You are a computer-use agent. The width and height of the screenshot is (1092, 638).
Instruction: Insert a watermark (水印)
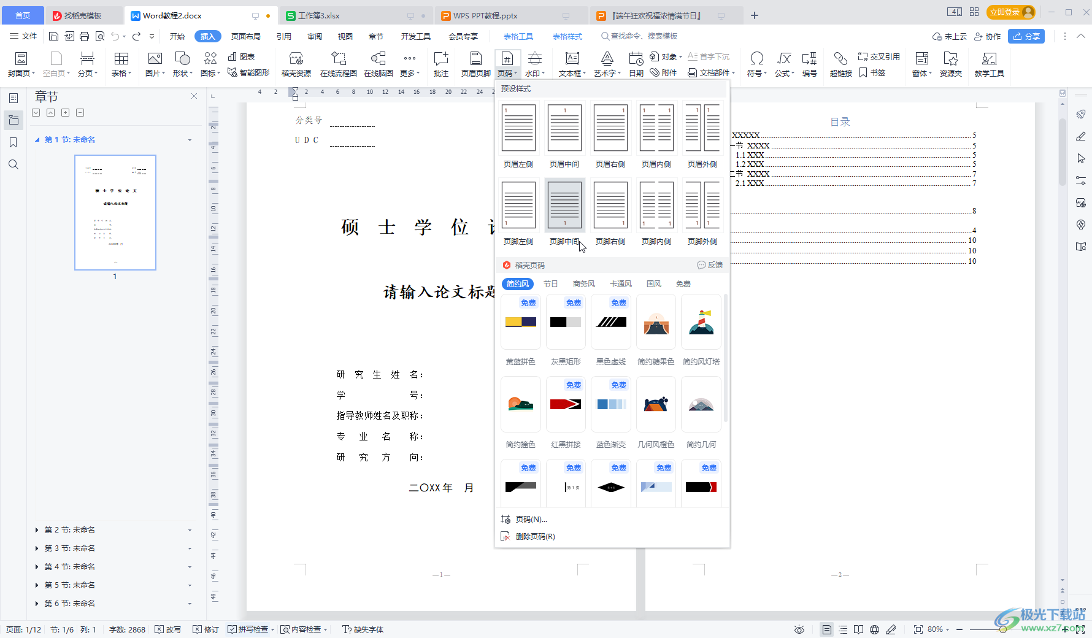tap(535, 64)
